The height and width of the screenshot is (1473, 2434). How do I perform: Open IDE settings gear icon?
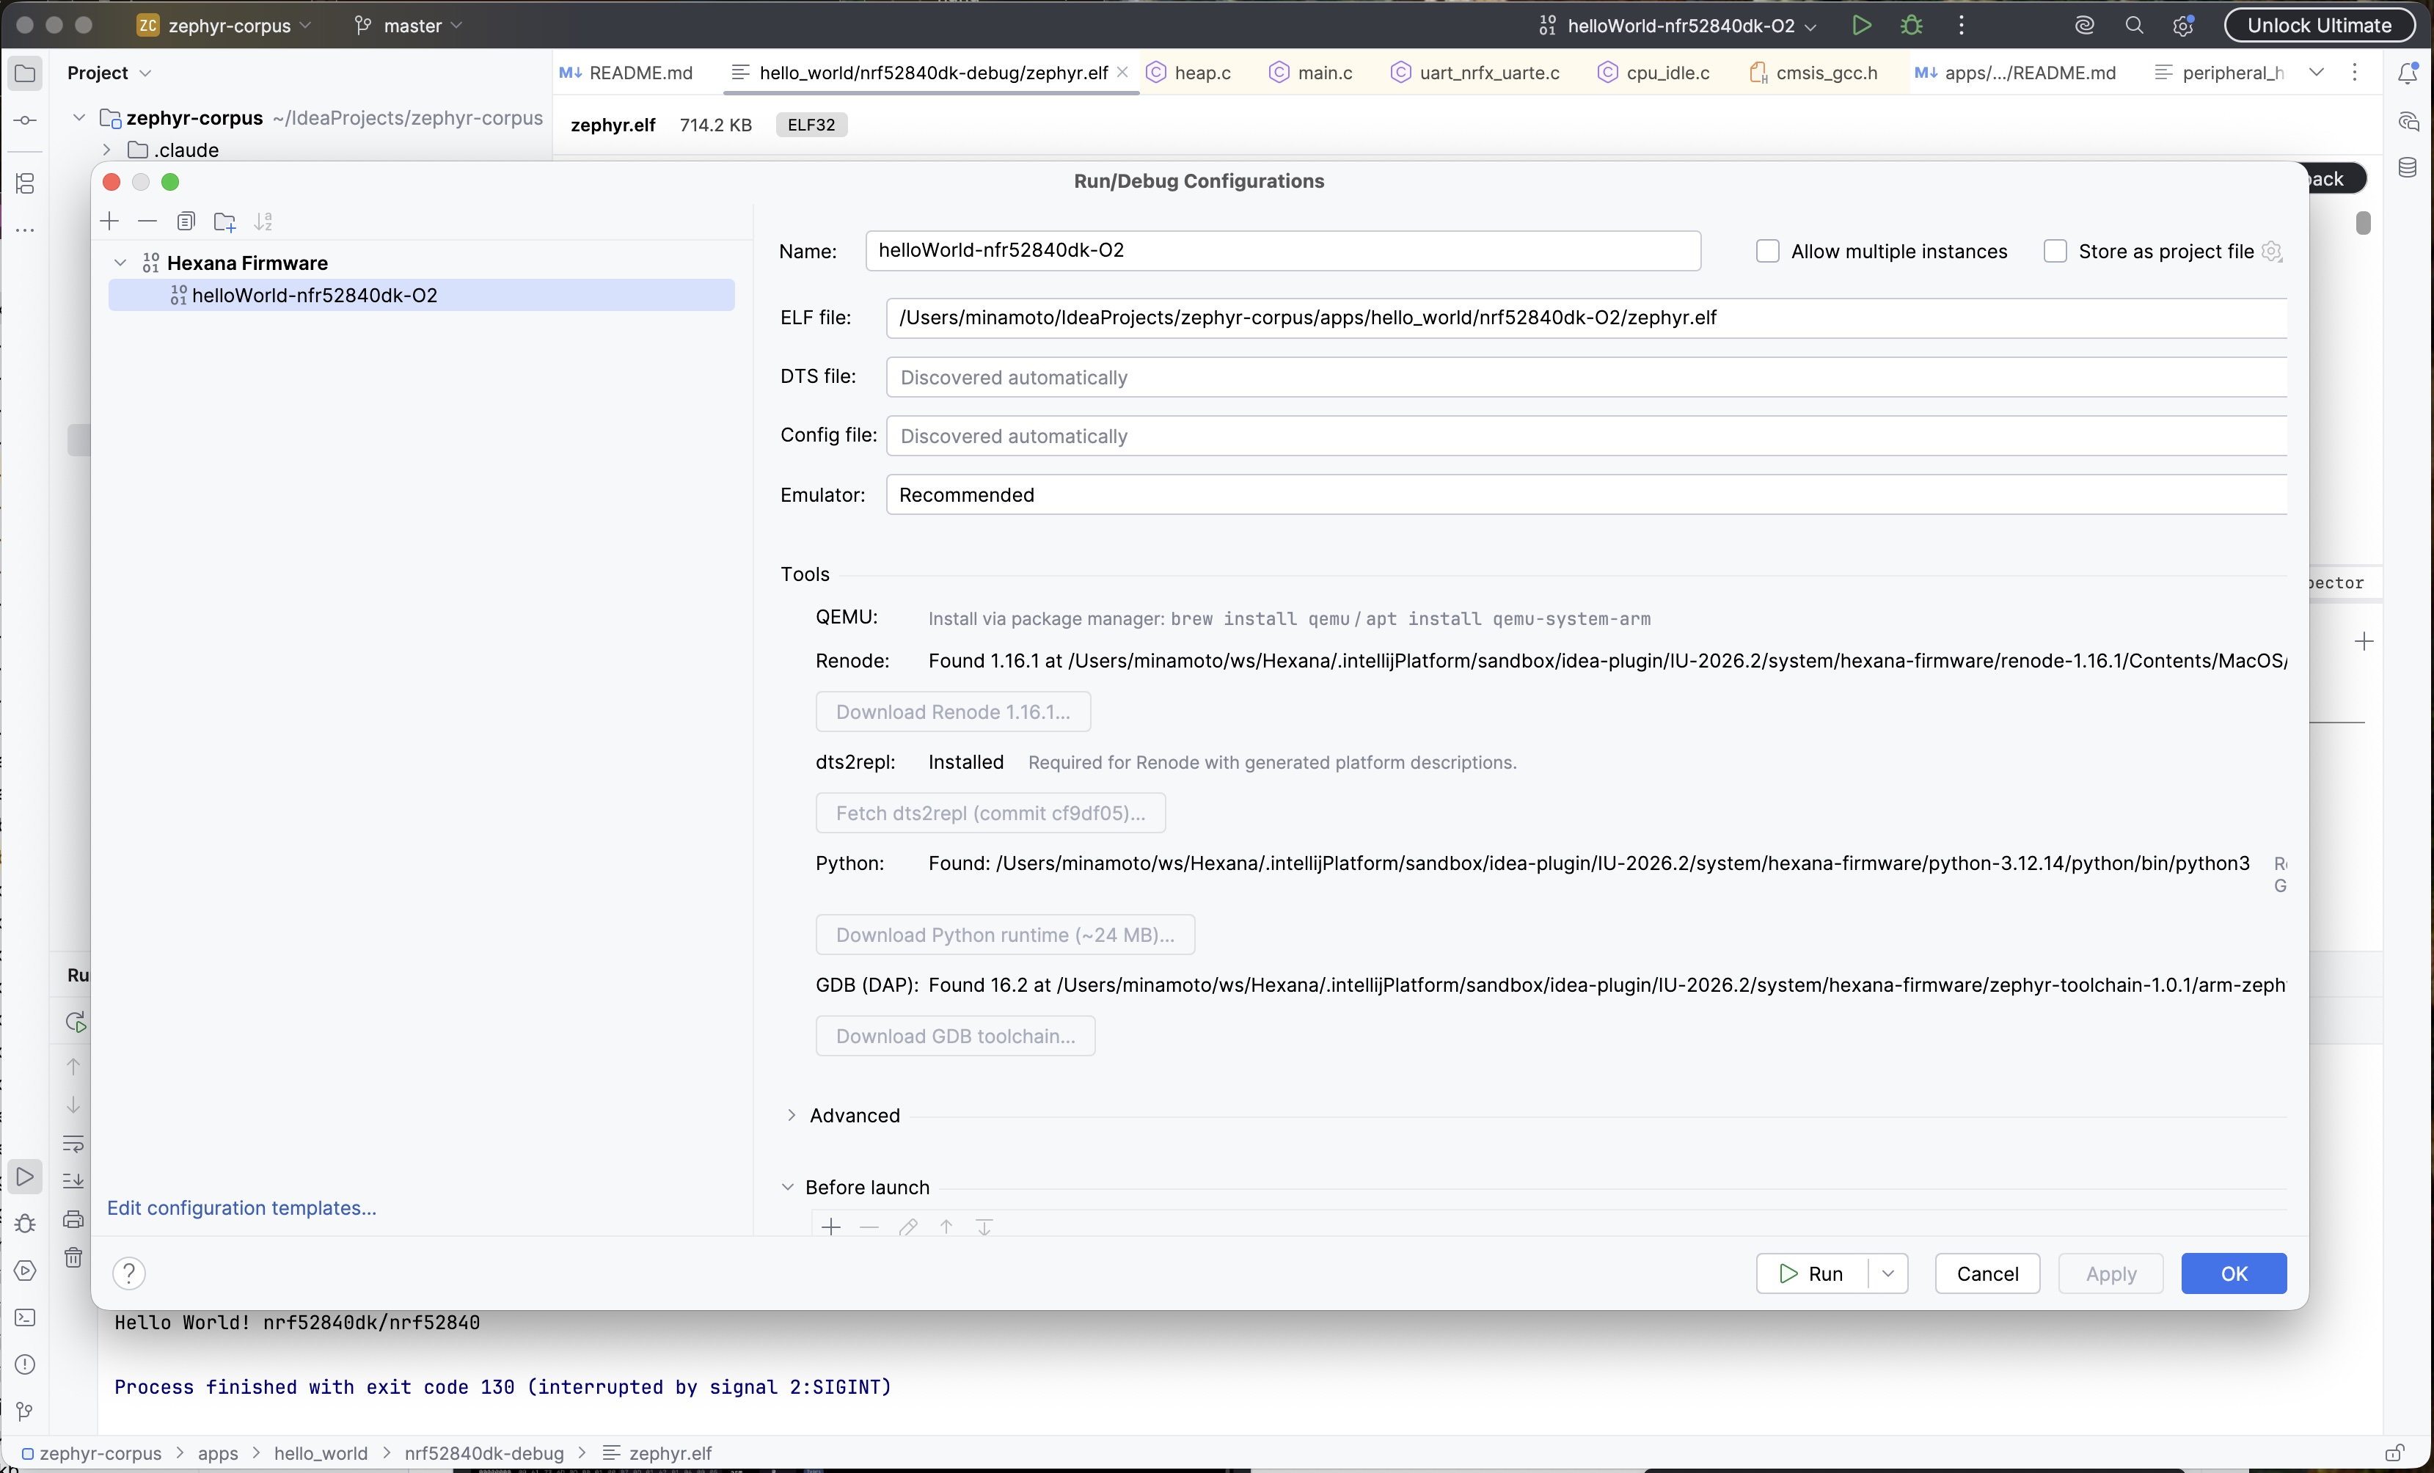2183,26
